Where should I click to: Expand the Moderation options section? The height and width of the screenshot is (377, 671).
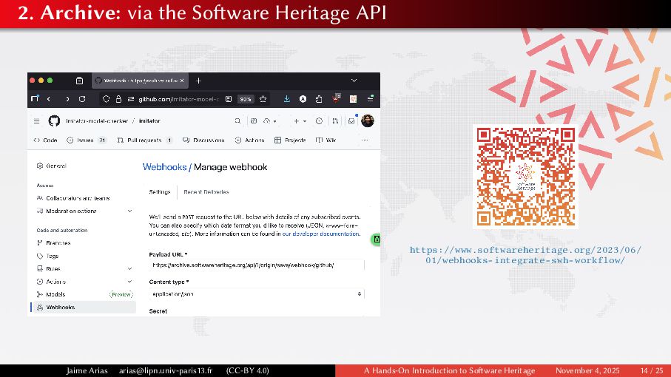coord(130,211)
